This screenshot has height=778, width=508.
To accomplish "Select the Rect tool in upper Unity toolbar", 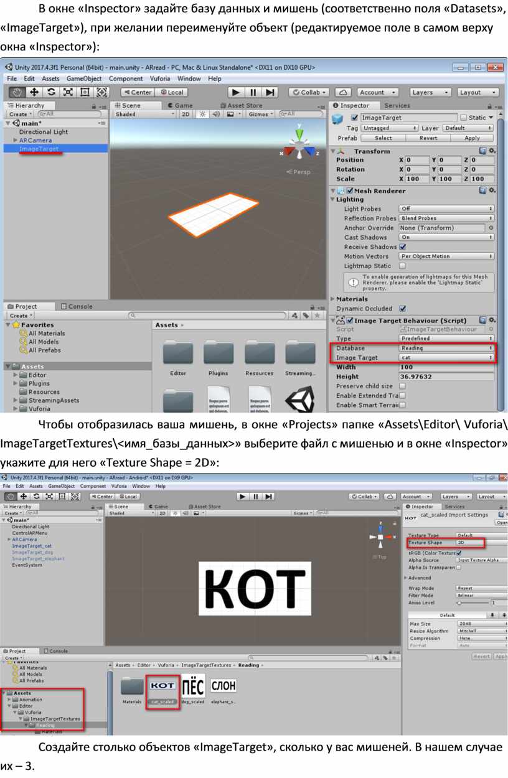I will click(x=85, y=92).
